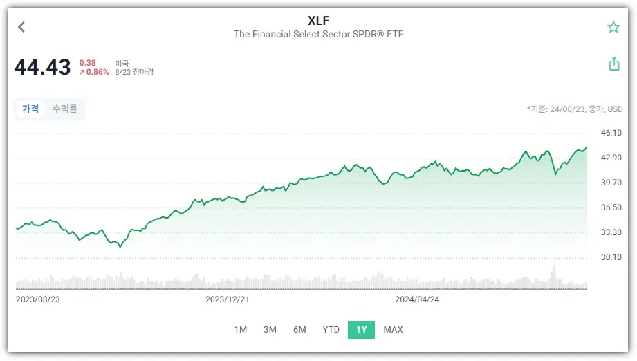Click the 2023/08/23 date label

[38, 299]
